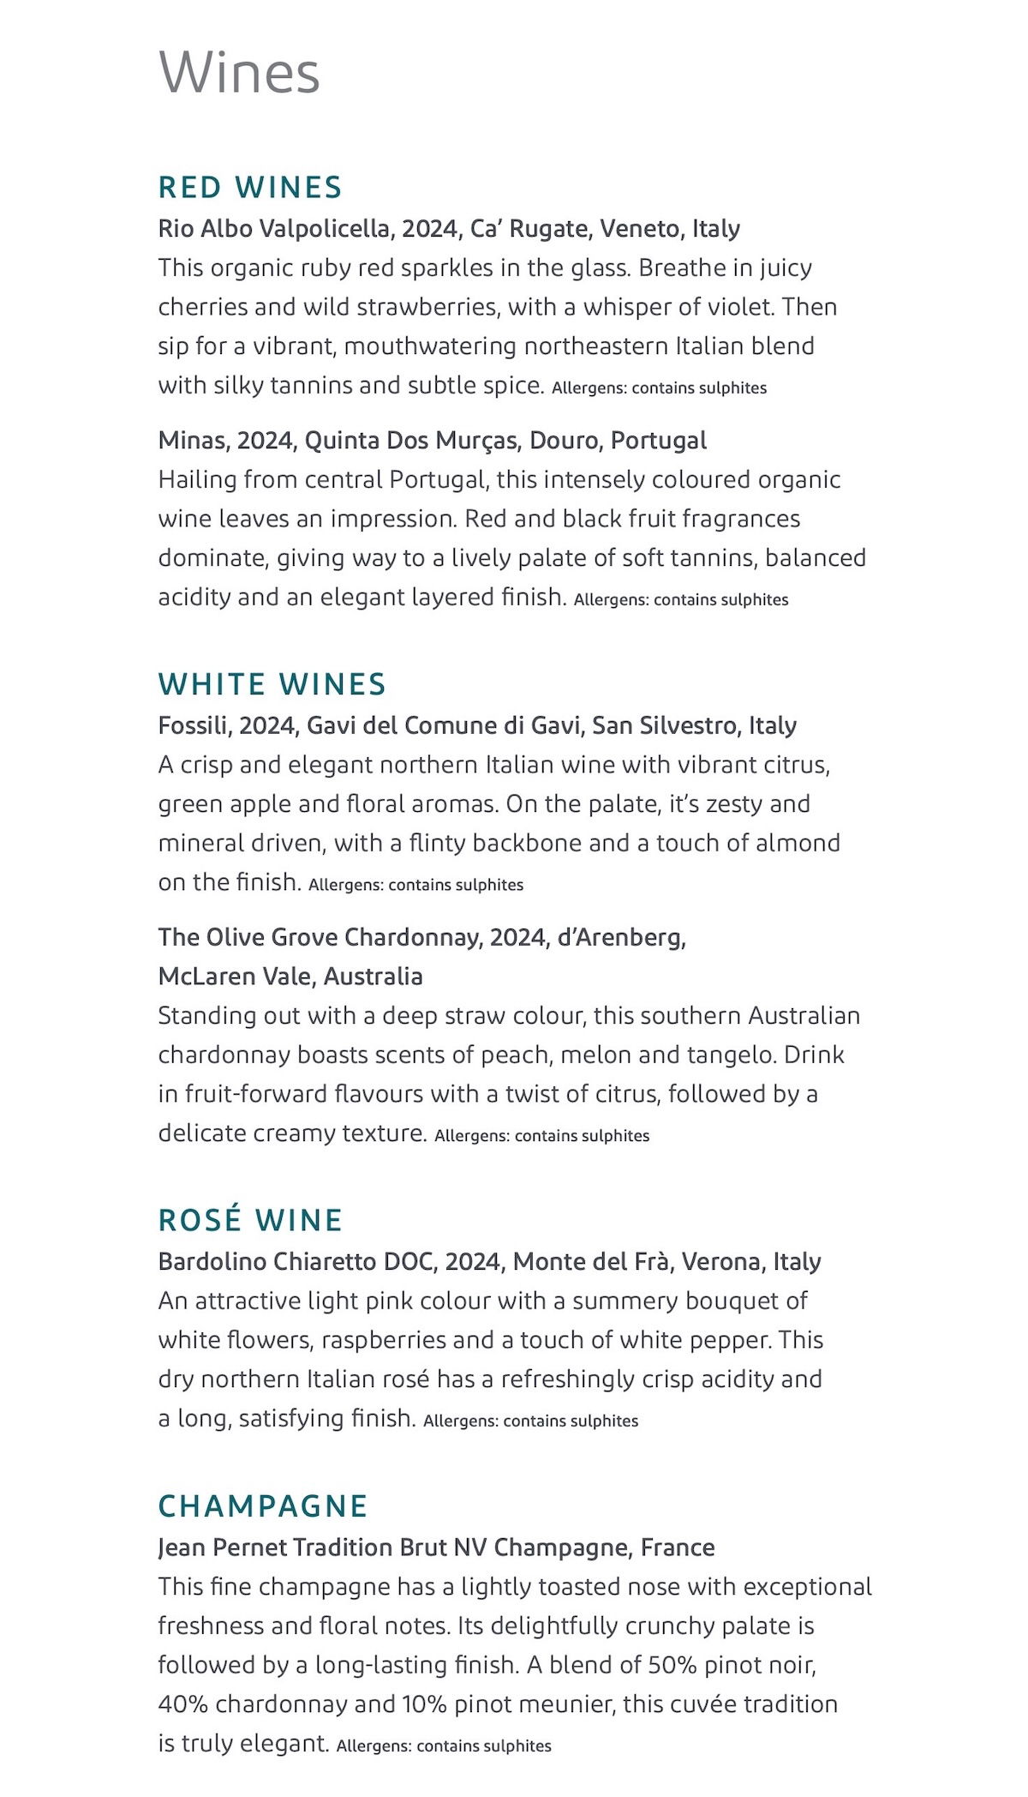Click the "Wines" page title

click(x=239, y=73)
